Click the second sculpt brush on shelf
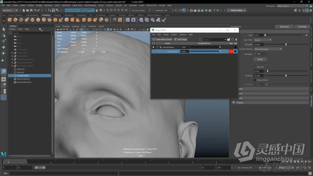This screenshot has height=176, width=313. point(15,20)
